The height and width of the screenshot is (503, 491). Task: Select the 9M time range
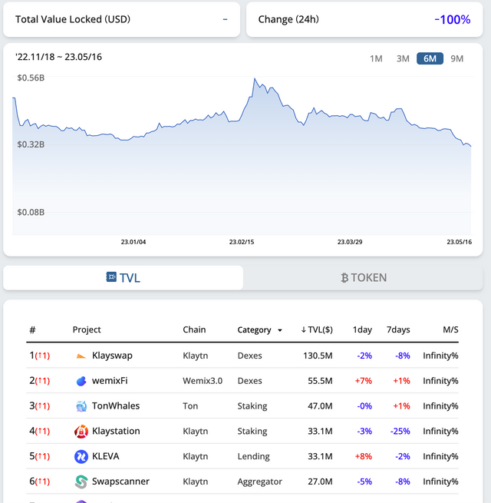[x=456, y=58]
